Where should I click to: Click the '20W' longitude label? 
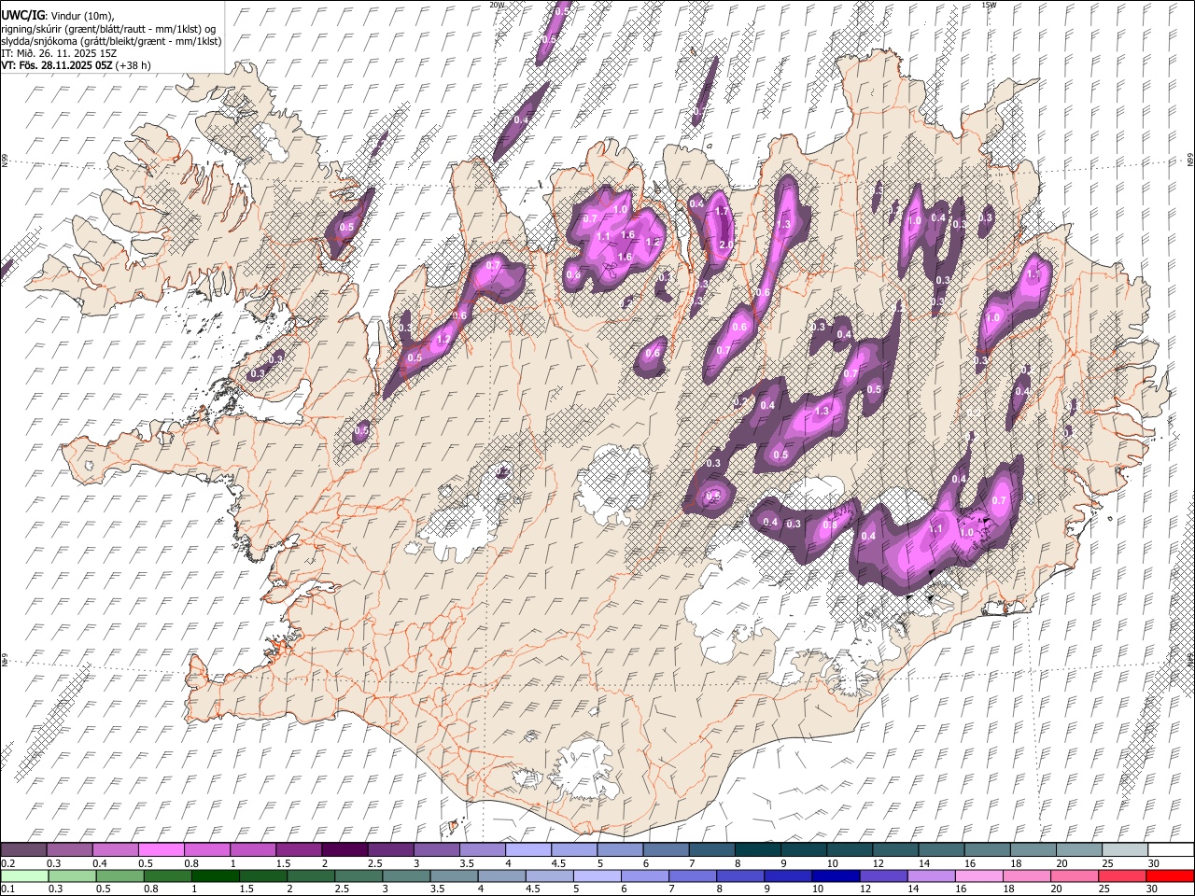497,5
